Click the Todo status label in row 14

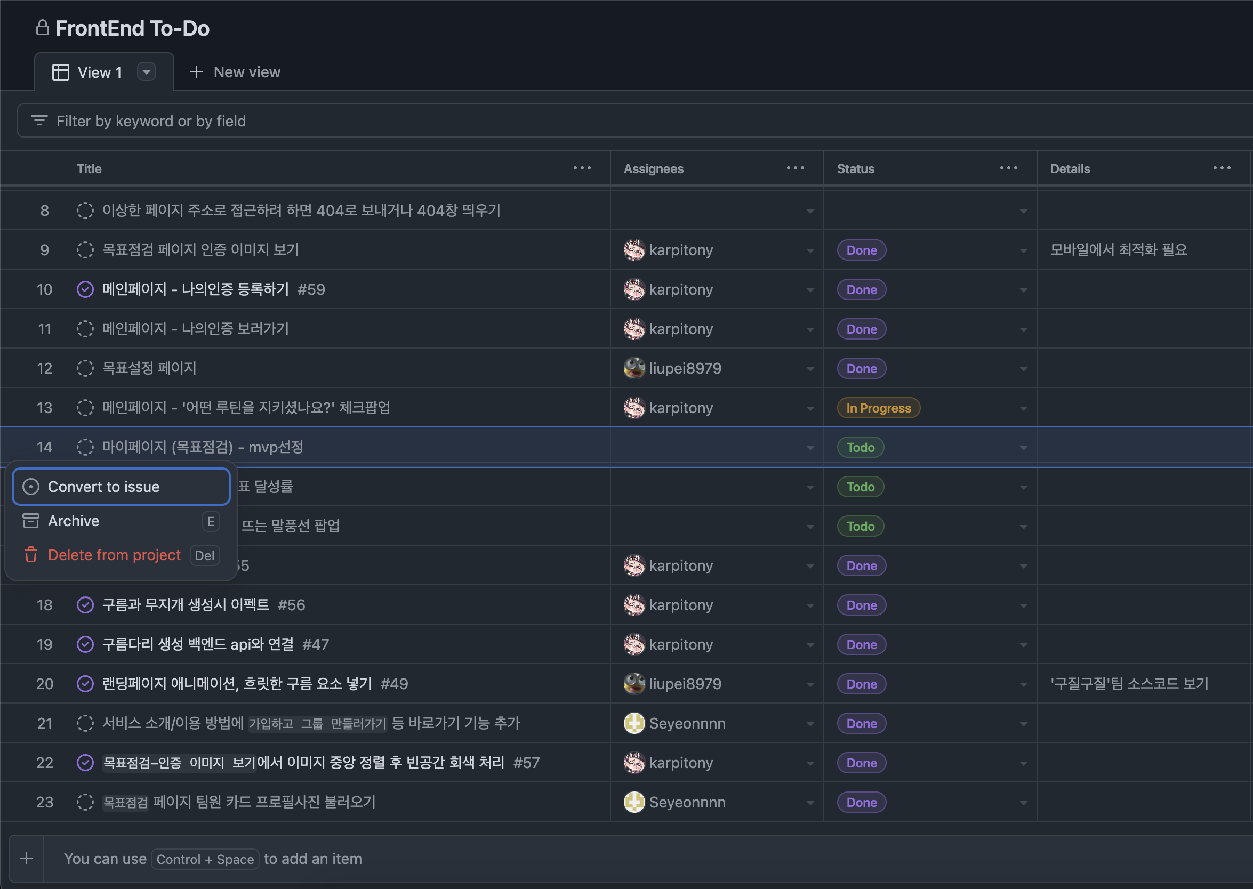[860, 447]
